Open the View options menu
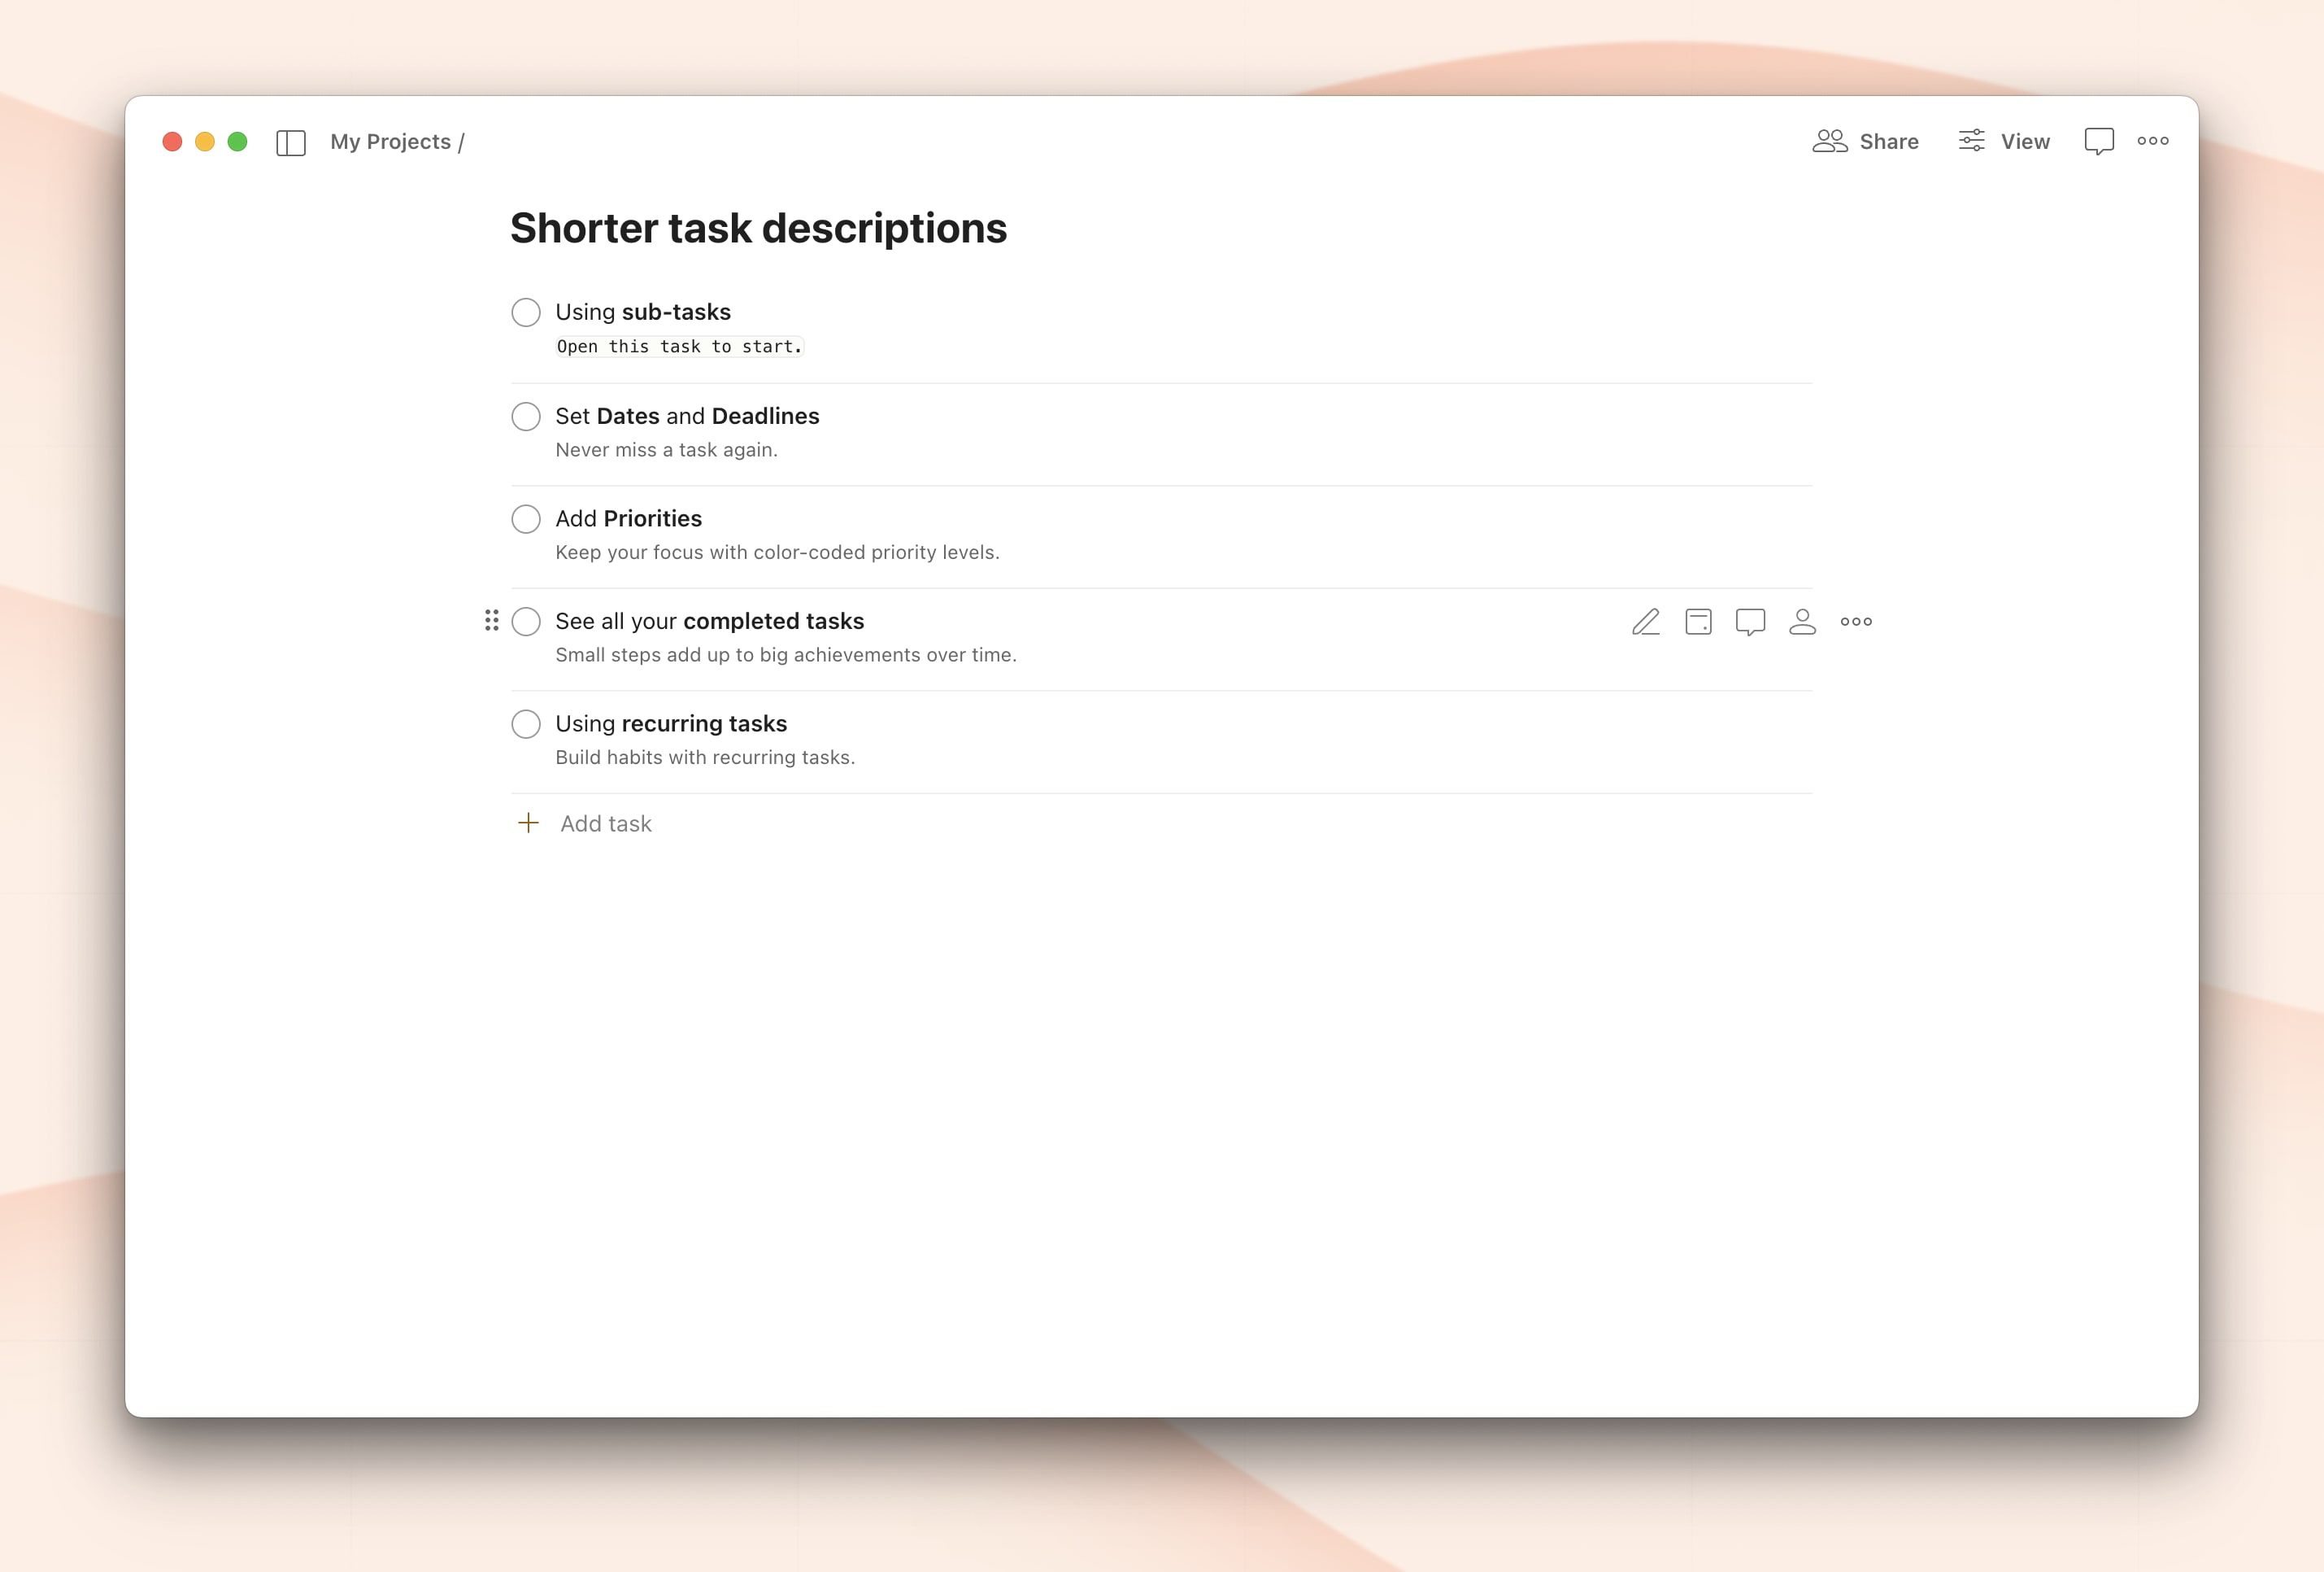 [x=2004, y=141]
